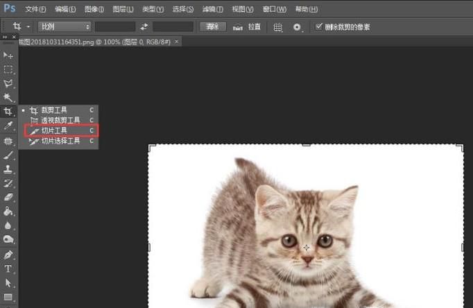Close the open document tab
This screenshot has width=473, height=308.
(176, 42)
